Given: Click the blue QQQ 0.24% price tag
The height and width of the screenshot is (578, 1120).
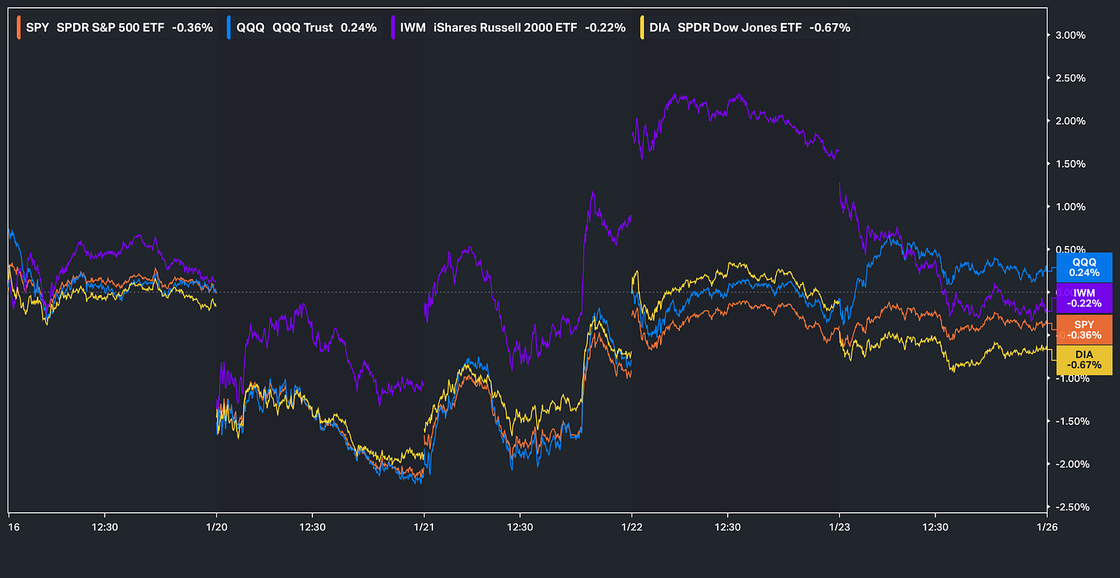Looking at the screenshot, I should pos(1084,267).
